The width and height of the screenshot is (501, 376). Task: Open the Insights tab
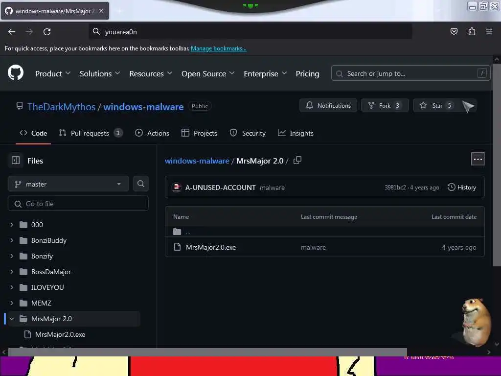point(296,133)
